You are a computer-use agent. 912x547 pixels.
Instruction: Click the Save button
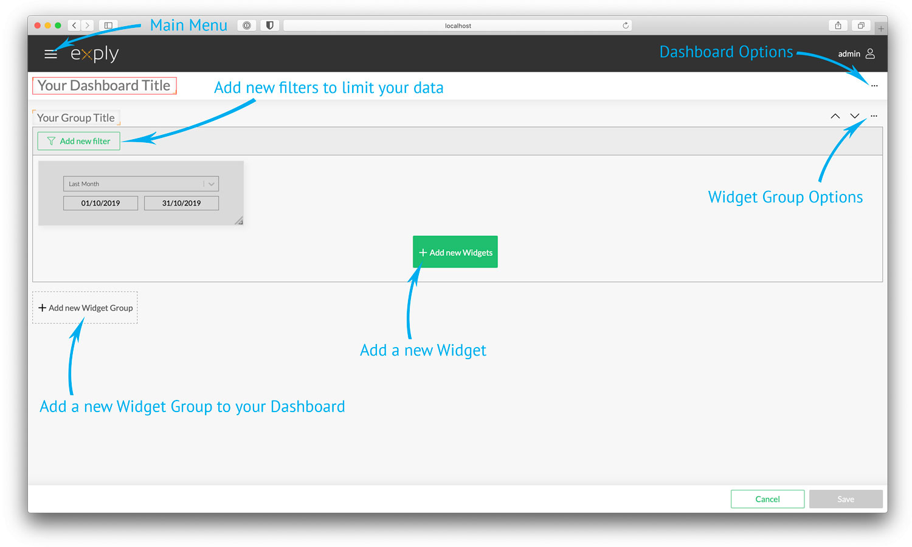846,499
